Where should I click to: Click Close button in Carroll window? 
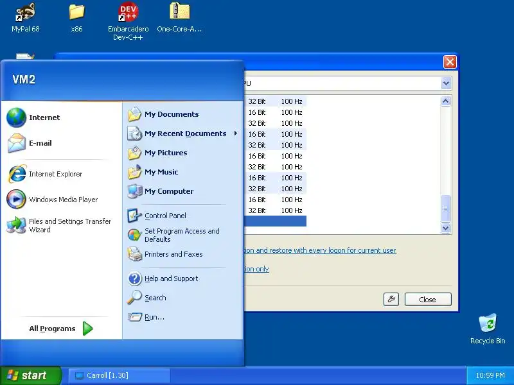tap(428, 299)
